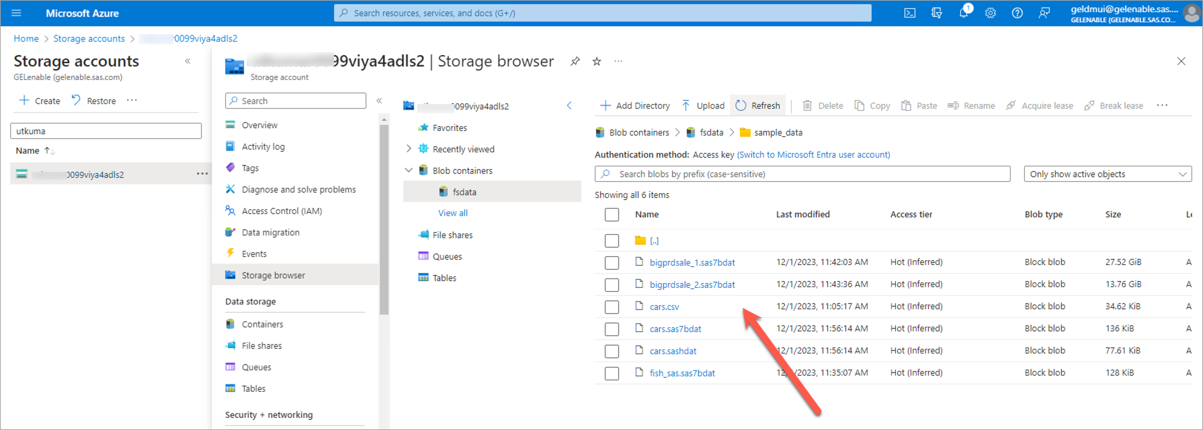Mark storage account as favorite star
1203x430 pixels.
tap(596, 62)
